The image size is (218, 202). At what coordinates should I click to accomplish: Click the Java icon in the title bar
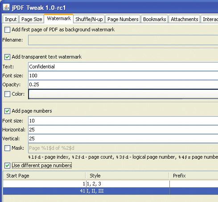coord(6,7)
